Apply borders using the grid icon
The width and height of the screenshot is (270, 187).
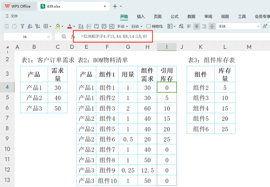46,26
